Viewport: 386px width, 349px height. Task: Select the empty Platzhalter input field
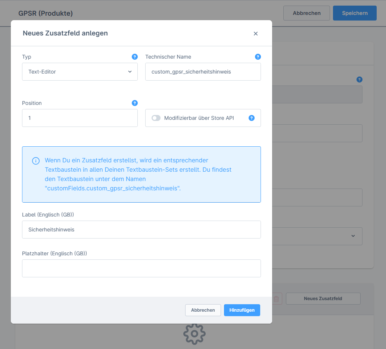pyautogui.click(x=141, y=268)
